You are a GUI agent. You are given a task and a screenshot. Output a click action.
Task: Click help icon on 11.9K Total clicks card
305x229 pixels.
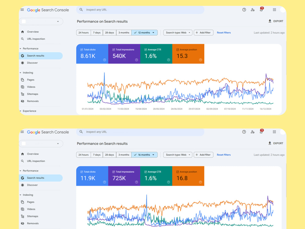point(104,182)
